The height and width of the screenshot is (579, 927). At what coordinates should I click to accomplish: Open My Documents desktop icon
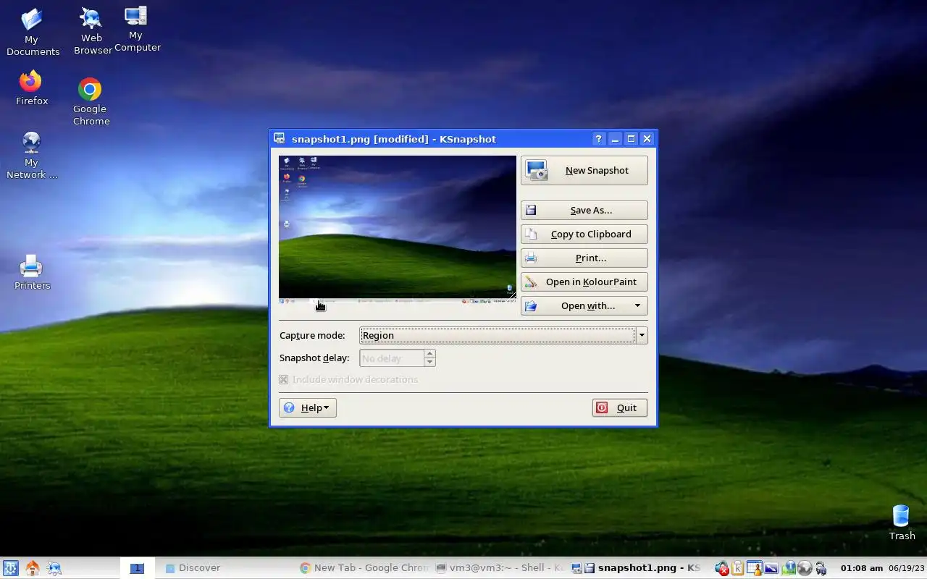click(33, 33)
